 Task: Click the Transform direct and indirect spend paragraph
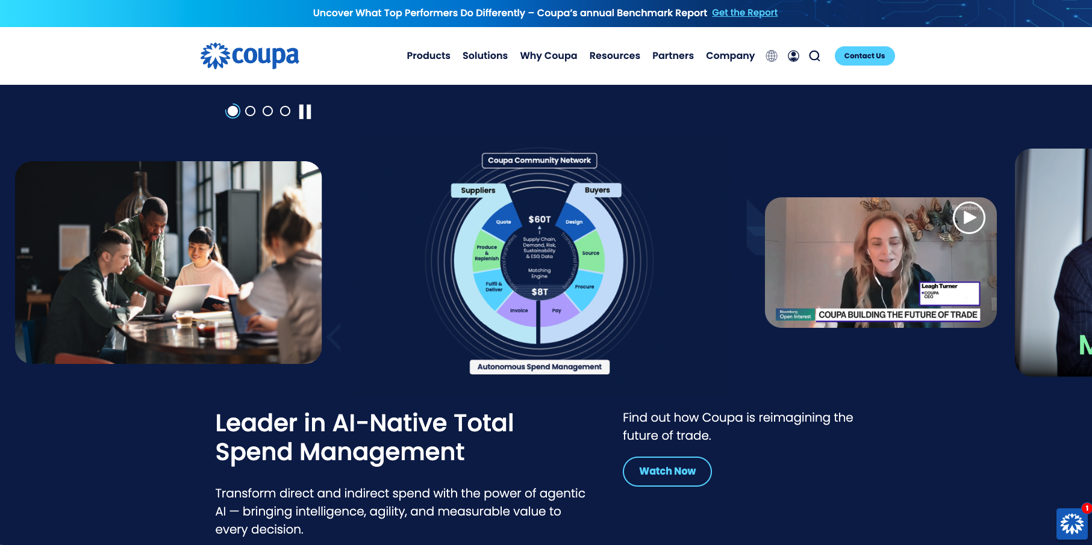coord(400,511)
